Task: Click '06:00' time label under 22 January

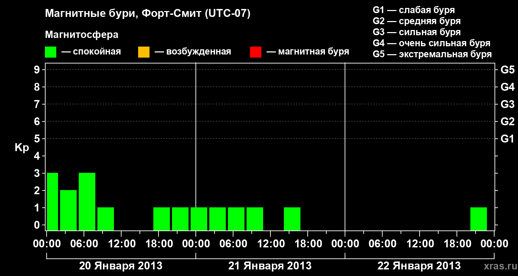Action: click(x=382, y=244)
